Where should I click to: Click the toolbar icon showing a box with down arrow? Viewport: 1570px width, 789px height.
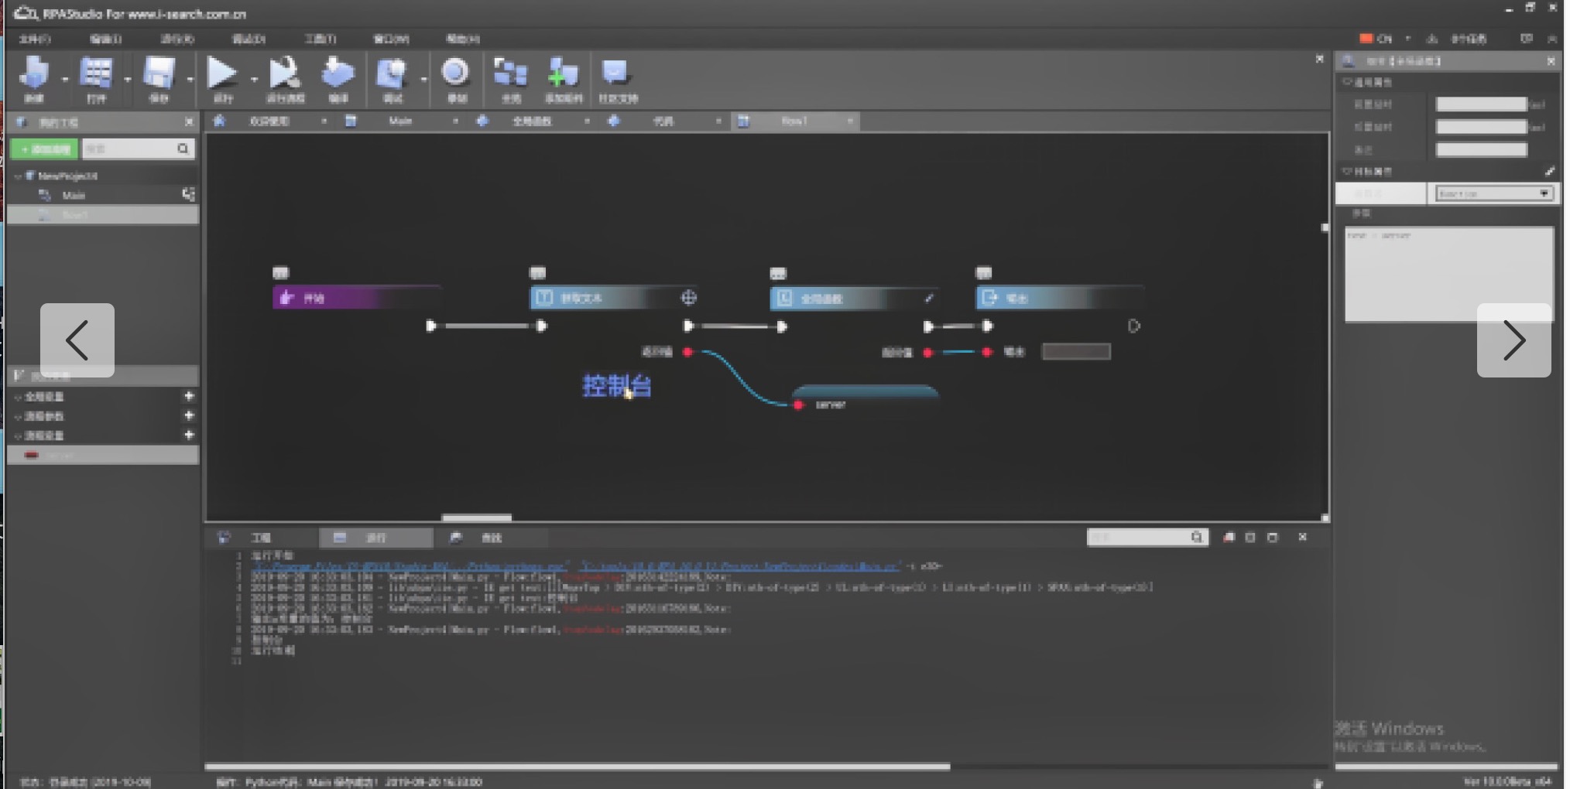(x=338, y=73)
